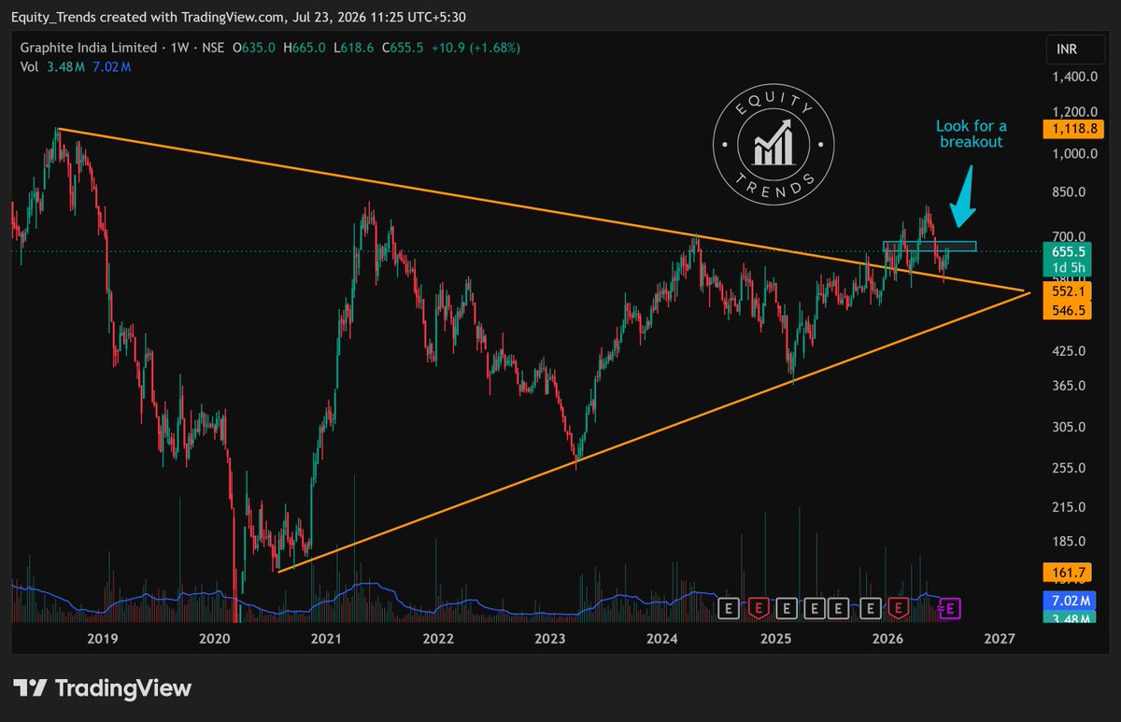The width and height of the screenshot is (1121, 722).
Task: Click the 2025 label on time axis
Action: click(775, 639)
